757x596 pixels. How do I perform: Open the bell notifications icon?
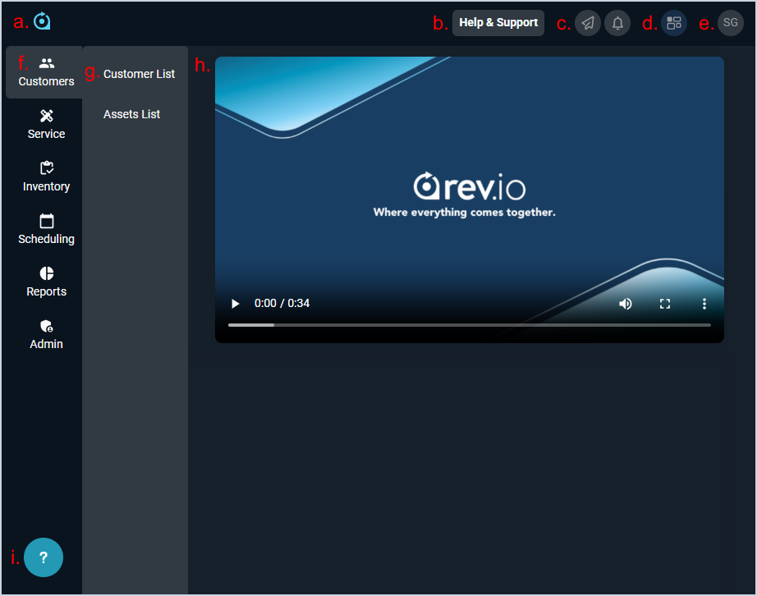(617, 23)
